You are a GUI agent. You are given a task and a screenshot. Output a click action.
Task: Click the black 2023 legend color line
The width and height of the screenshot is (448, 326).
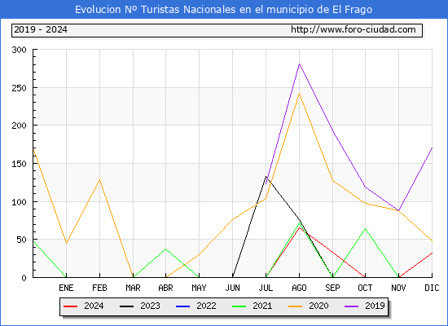[x=126, y=306]
